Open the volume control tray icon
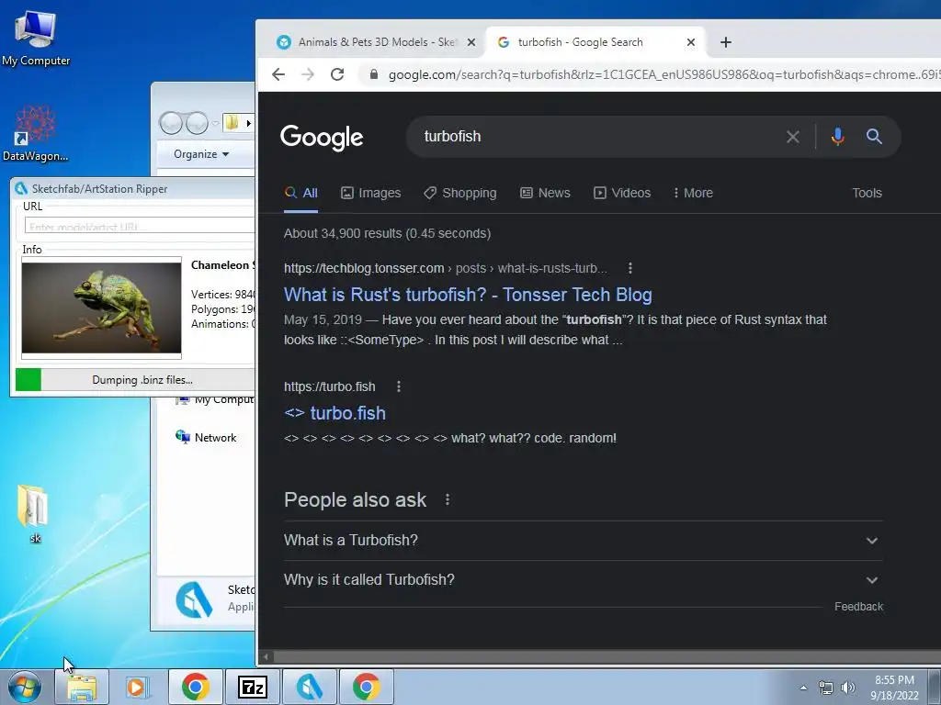941x705 pixels. click(x=847, y=688)
